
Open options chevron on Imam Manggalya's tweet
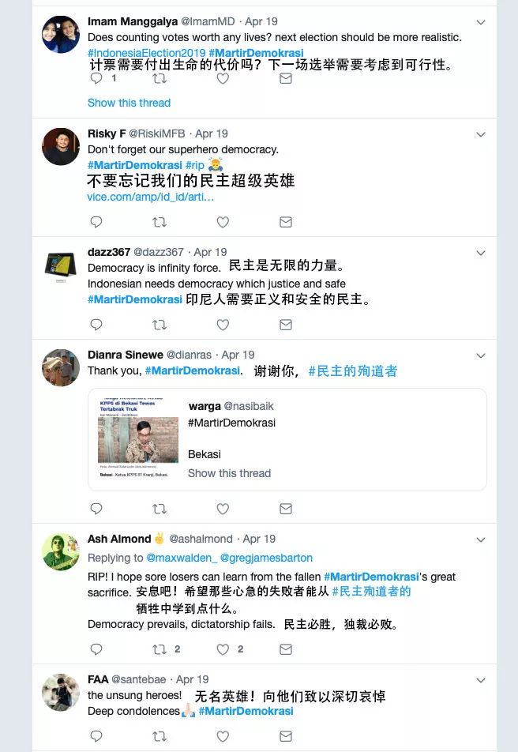coord(481,23)
